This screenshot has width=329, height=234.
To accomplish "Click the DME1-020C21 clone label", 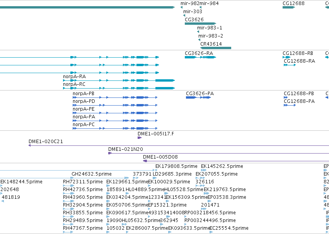I will 46,142.
